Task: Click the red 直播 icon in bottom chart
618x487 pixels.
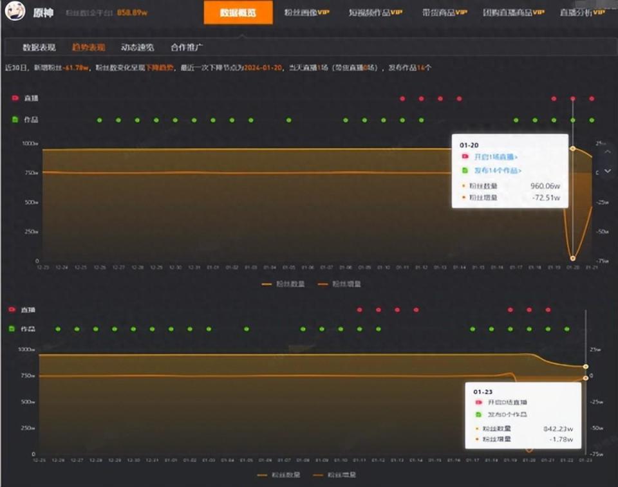Action: coord(12,309)
